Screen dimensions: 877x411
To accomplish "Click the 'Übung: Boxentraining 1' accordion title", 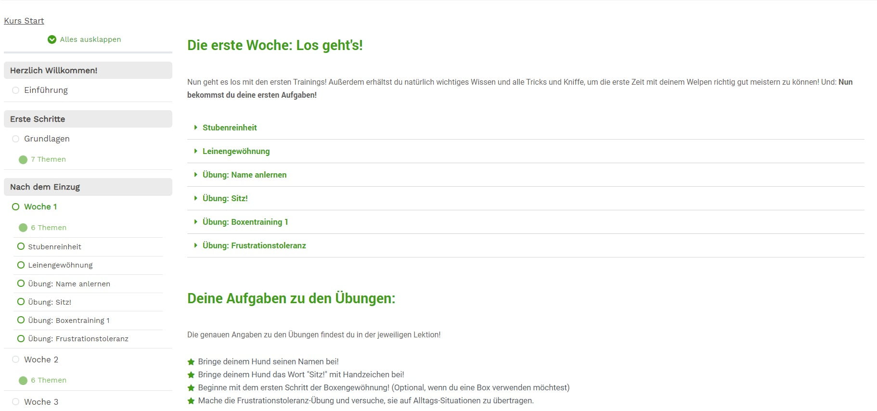I will pyautogui.click(x=245, y=222).
